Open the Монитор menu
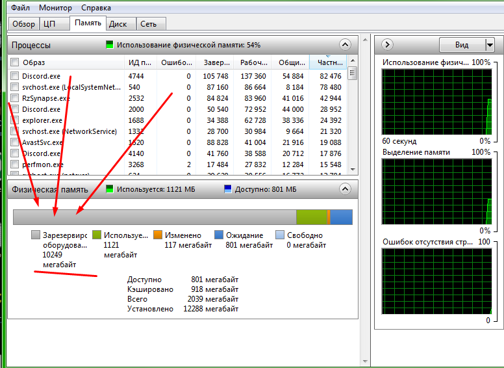 tap(56, 8)
